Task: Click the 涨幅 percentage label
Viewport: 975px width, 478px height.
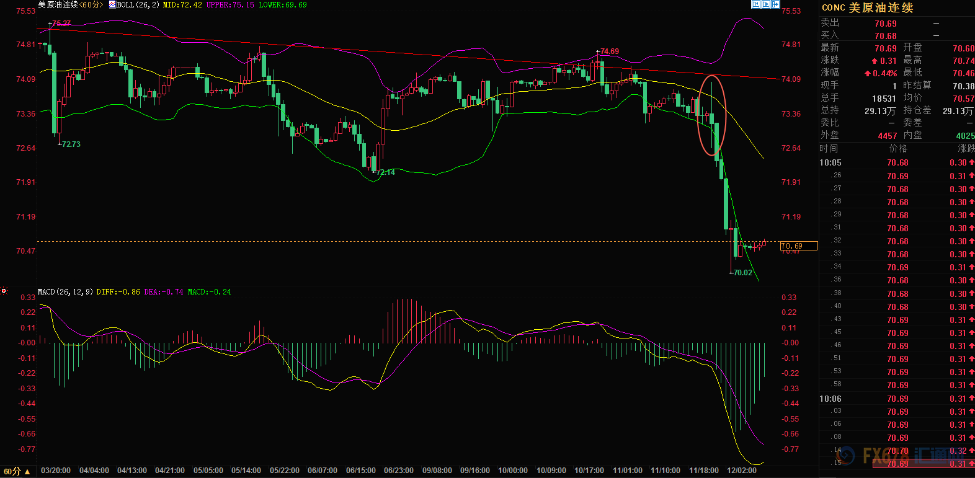Action: pos(830,73)
